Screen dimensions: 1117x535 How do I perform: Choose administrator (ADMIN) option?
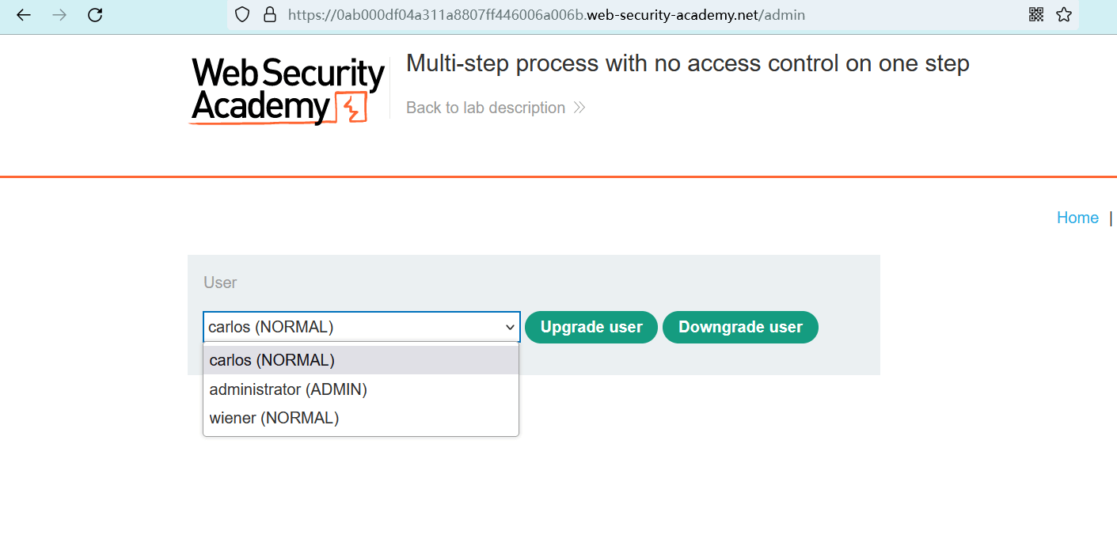(x=288, y=389)
